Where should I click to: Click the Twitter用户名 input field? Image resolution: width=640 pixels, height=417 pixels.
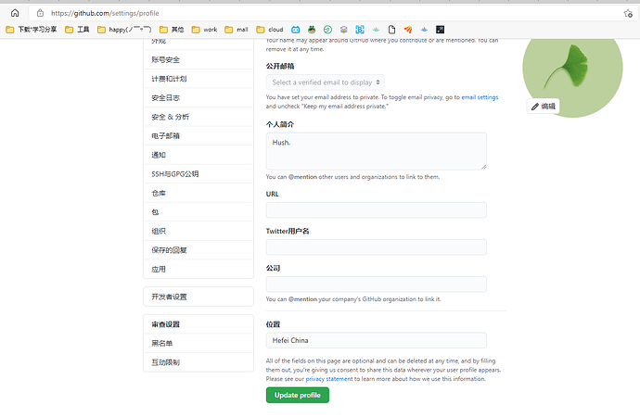pos(377,247)
